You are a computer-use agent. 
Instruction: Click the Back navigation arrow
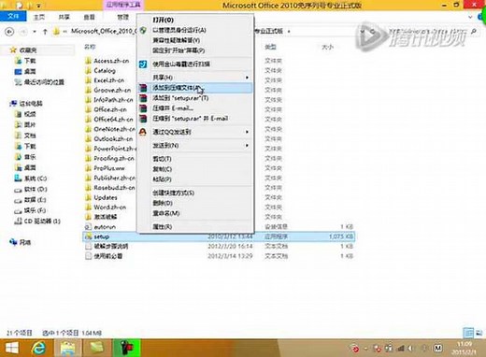pos(9,32)
